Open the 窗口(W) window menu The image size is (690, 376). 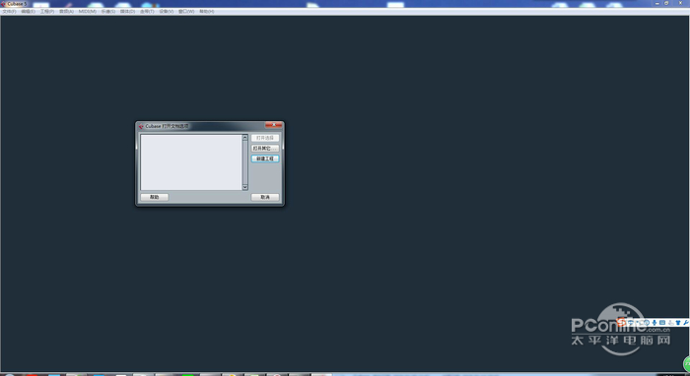pos(186,12)
